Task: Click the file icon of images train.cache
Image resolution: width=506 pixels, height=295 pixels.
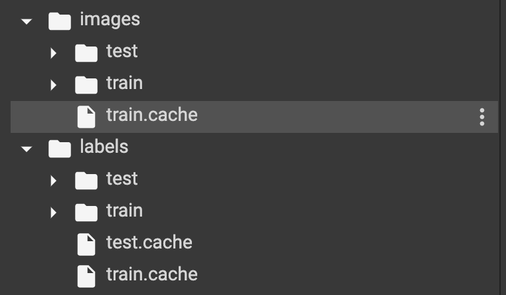Action: coord(86,117)
